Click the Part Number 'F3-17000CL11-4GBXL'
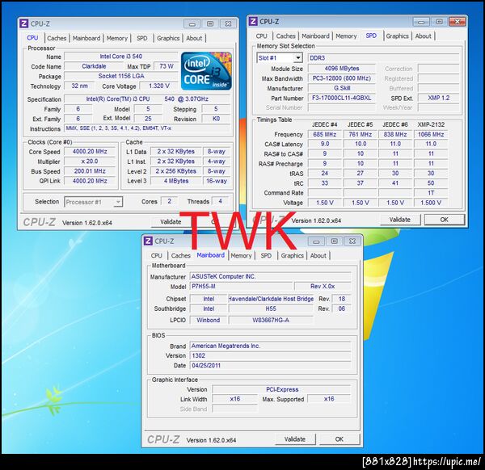 pyautogui.click(x=342, y=99)
